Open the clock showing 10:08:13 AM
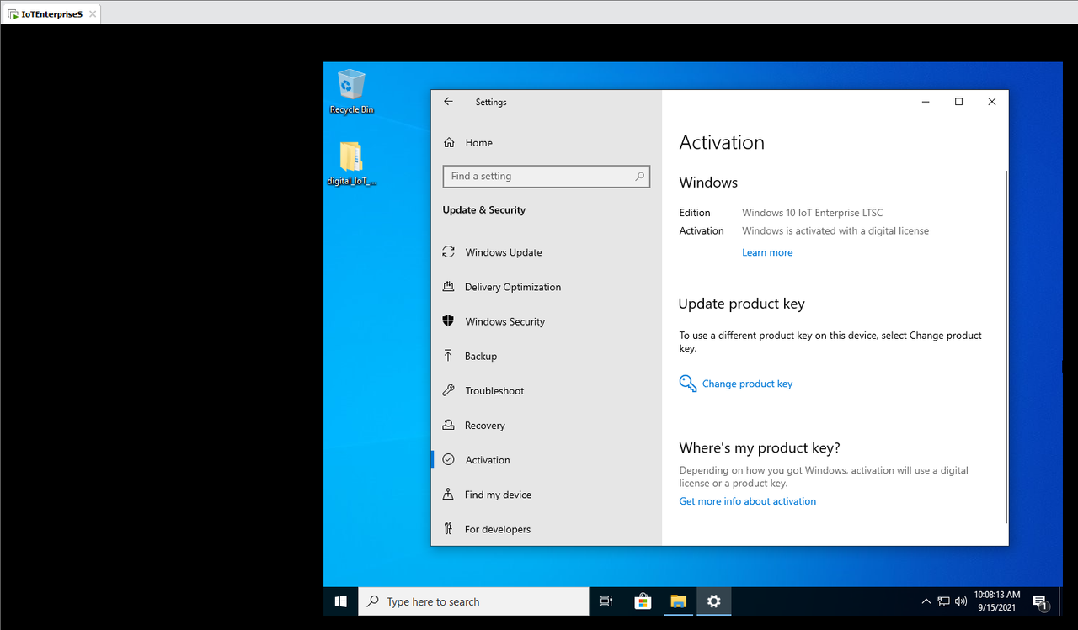Viewport: 1078px width, 630px height. pyautogui.click(x=996, y=601)
